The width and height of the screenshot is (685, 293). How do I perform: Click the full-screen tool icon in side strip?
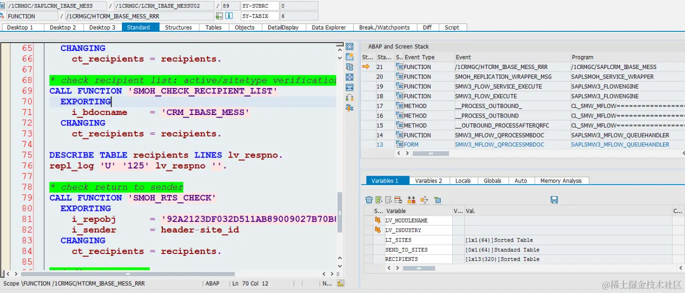[350, 77]
